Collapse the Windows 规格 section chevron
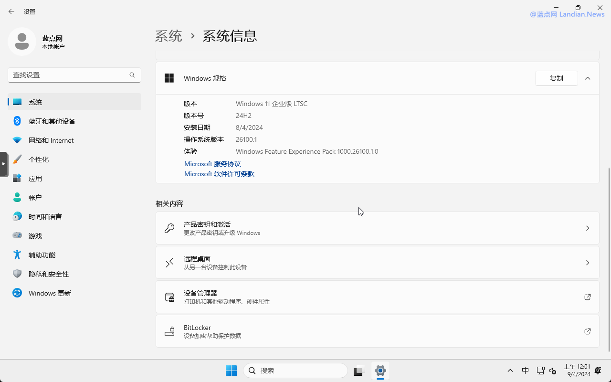Viewport: 611px width, 382px height. (588, 78)
